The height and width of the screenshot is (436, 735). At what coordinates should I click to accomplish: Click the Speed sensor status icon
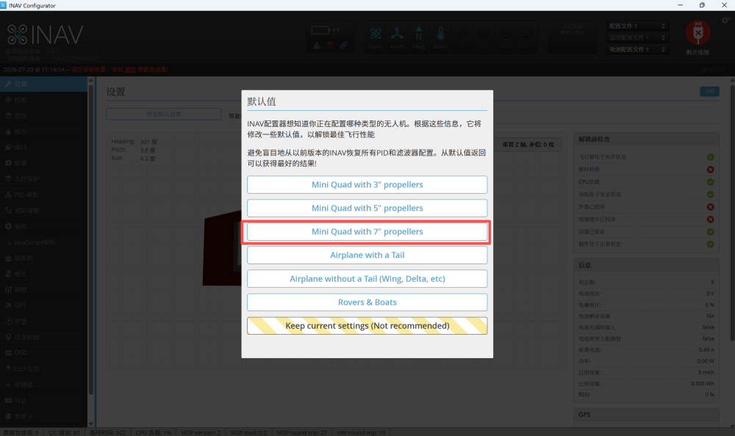[x=527, y=37]
